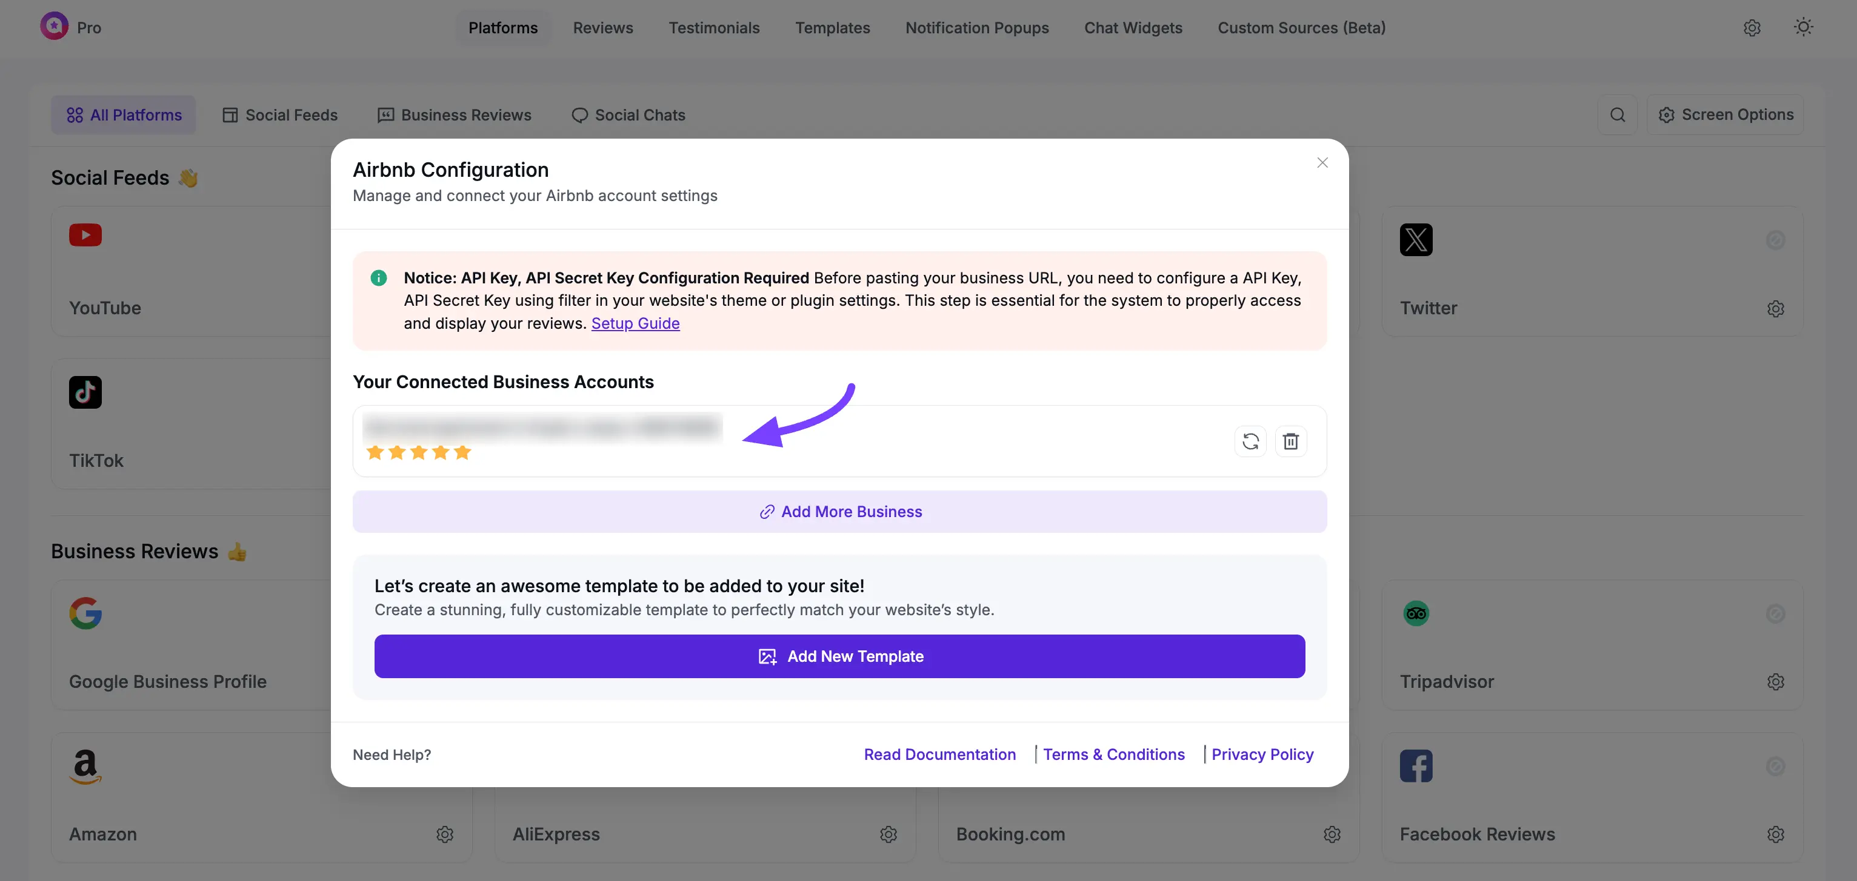Open the Read Documentation link
1857x881 pixels.
coord(939,754)
